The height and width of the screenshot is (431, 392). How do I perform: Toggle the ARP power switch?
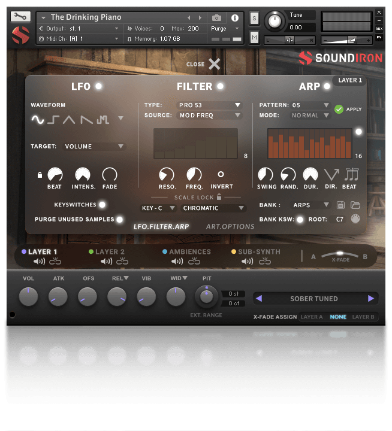point(327,86)
